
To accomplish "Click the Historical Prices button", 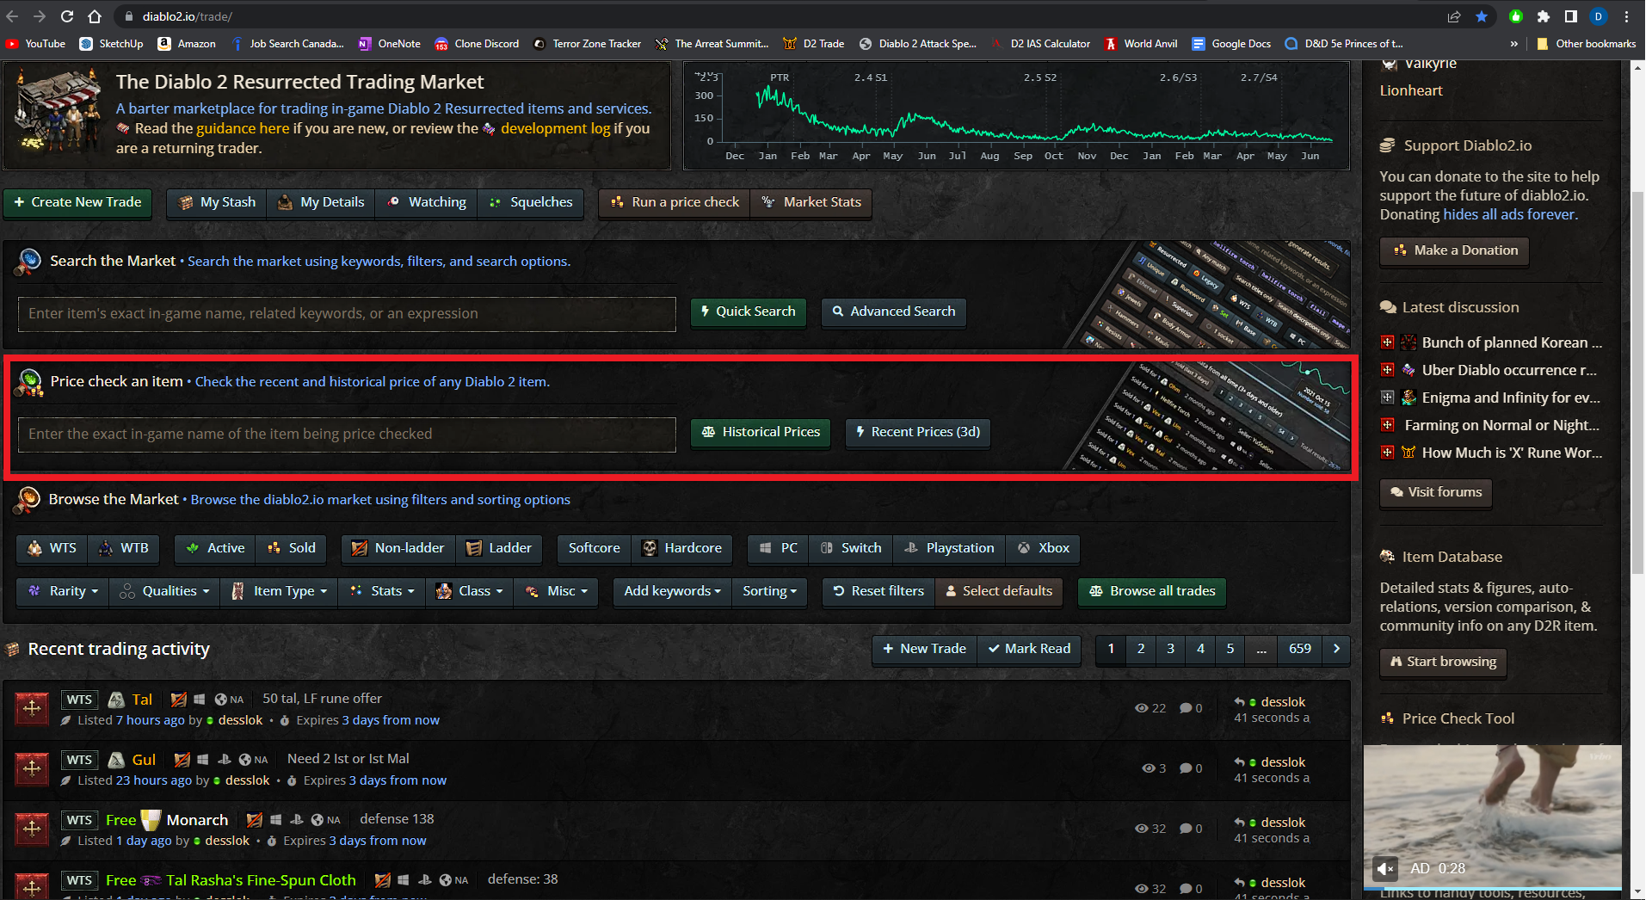I will coord(761,432).
